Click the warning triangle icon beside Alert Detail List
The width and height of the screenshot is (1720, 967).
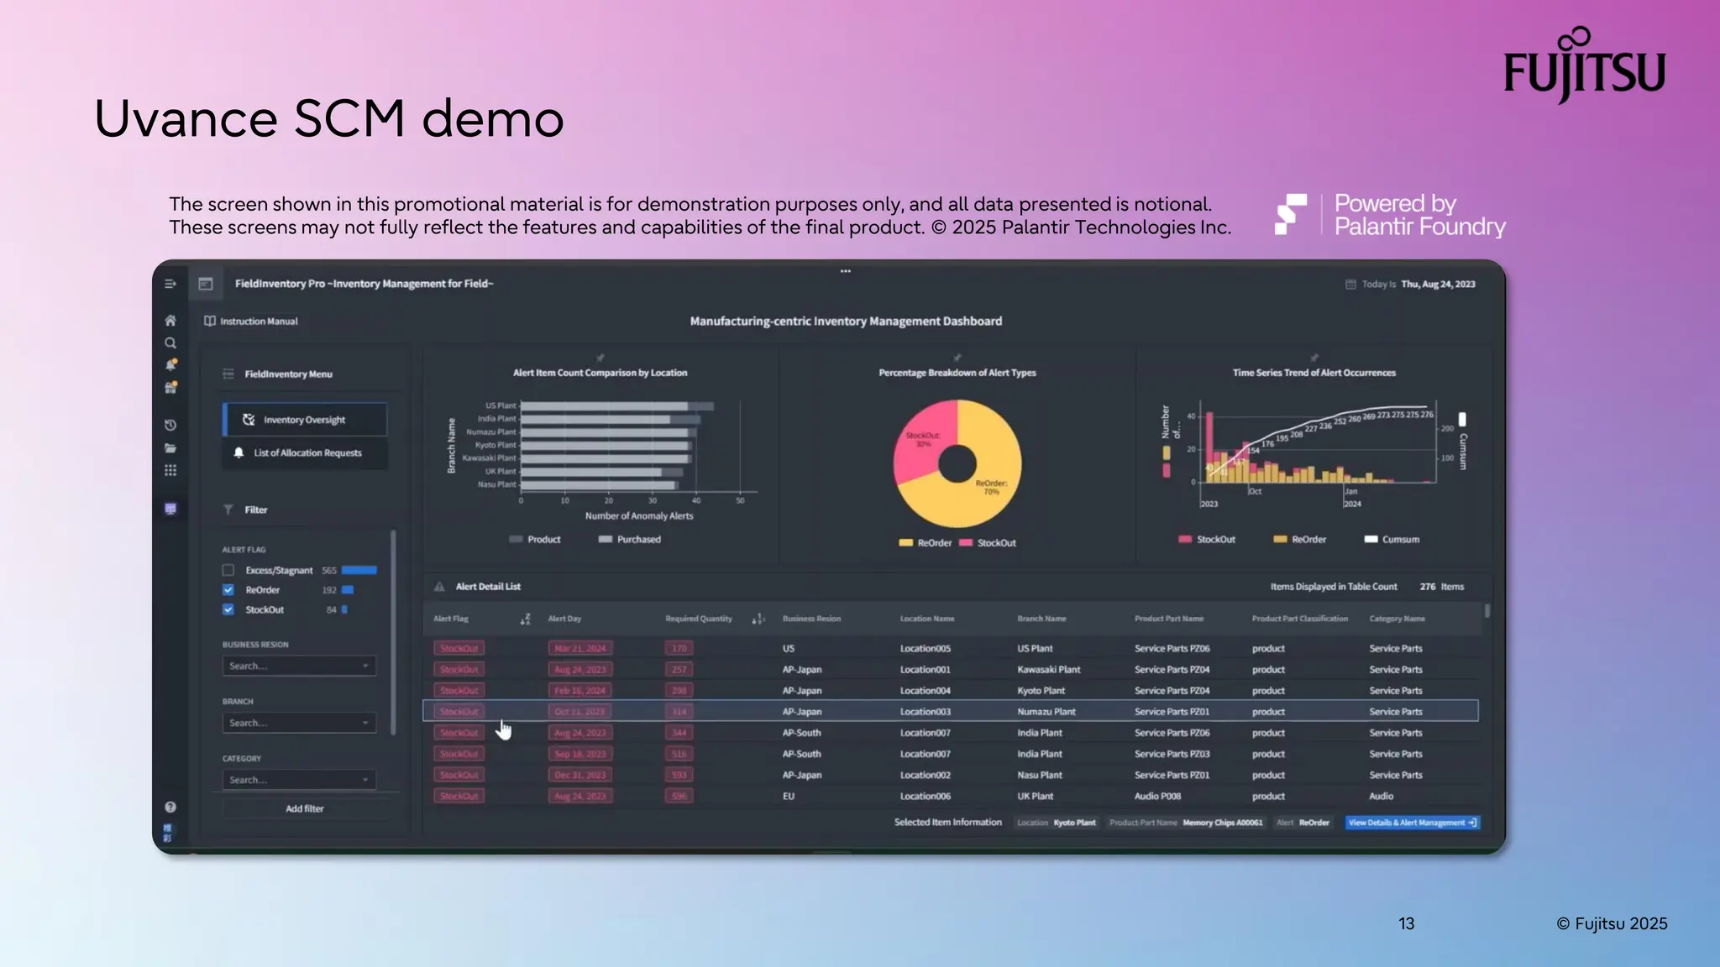tap(439, 587)
